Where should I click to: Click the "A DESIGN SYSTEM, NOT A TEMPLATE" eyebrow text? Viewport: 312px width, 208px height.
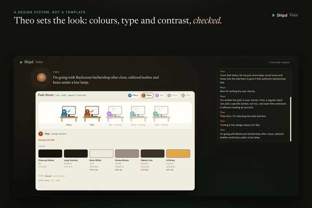point(50,12)
